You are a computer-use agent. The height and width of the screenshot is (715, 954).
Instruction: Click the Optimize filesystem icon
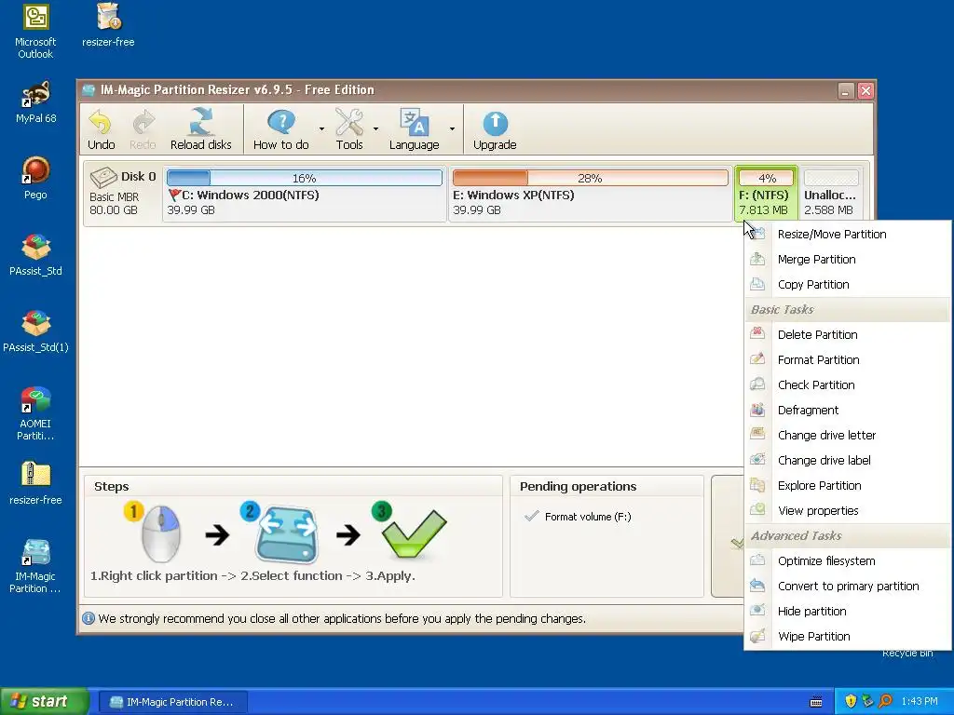(757, 560)
